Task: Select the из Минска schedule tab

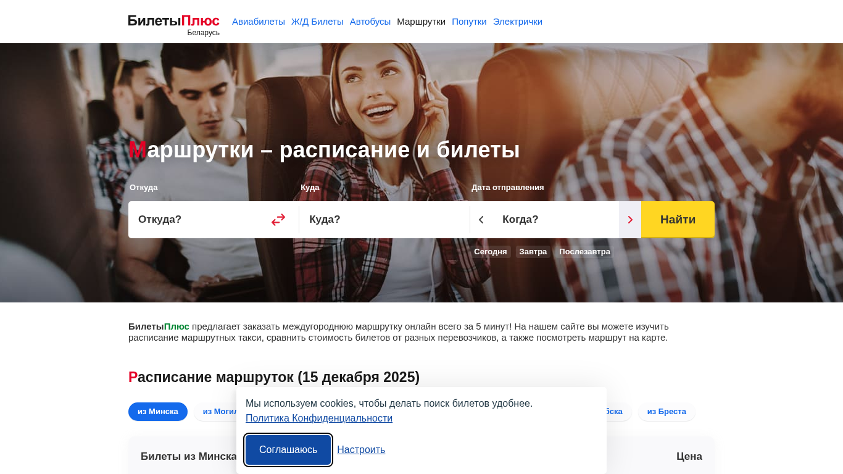Action: [x=158, y=412]
